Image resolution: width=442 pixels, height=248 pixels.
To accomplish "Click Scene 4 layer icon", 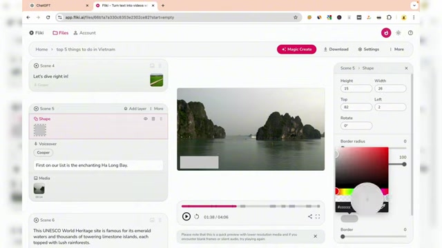I will pos(152,66).
